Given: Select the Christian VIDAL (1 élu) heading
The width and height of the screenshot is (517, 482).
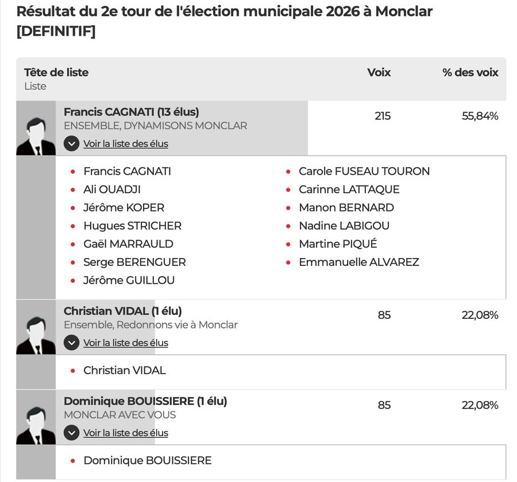Looking at the screenshot, I should pyautogui.click(x=122, y=311).
